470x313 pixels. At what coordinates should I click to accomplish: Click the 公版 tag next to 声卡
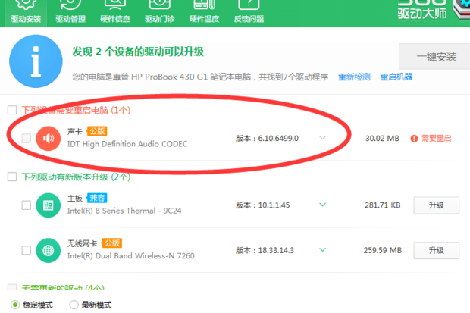(97, 131)
